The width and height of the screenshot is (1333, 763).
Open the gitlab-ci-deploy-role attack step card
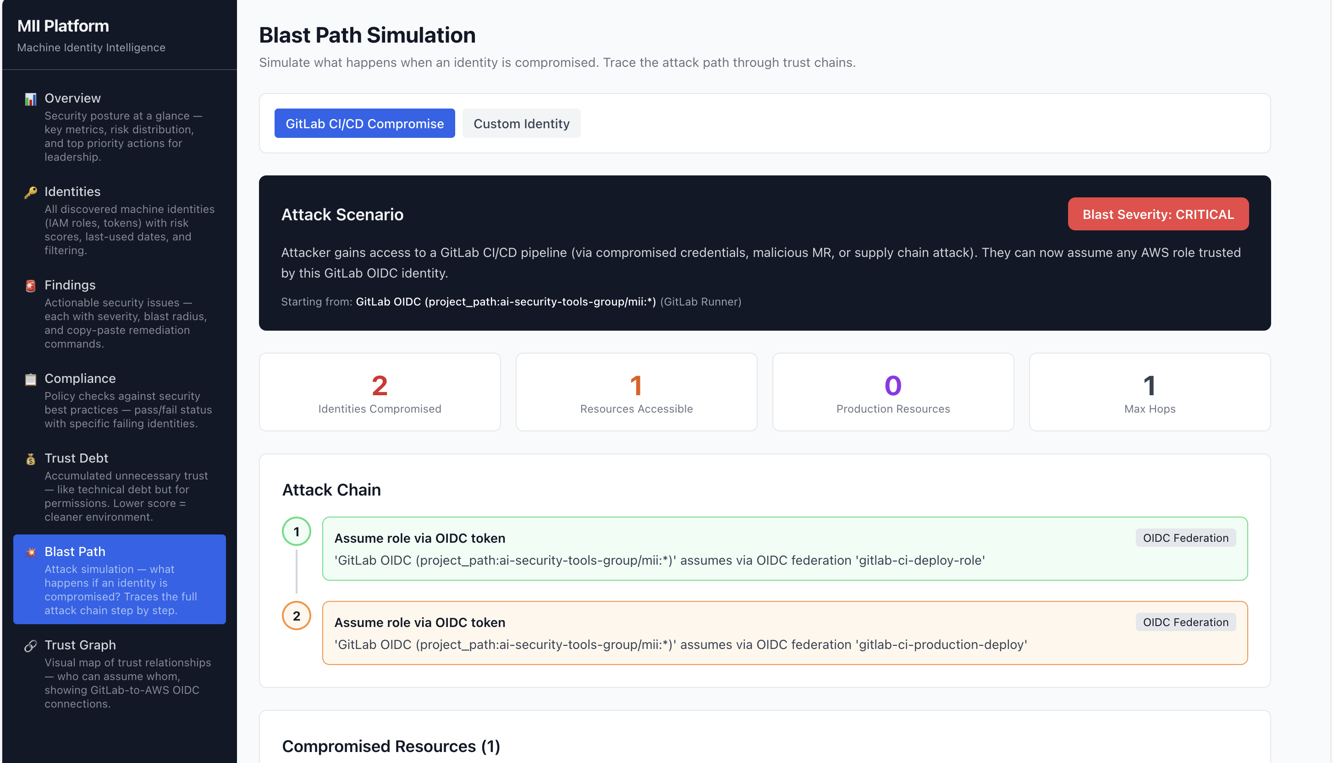click(x=784, y=549)
